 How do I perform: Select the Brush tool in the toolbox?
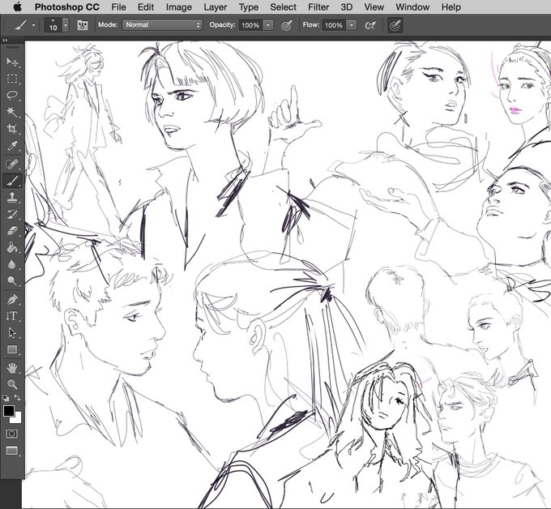coord(12,181)
